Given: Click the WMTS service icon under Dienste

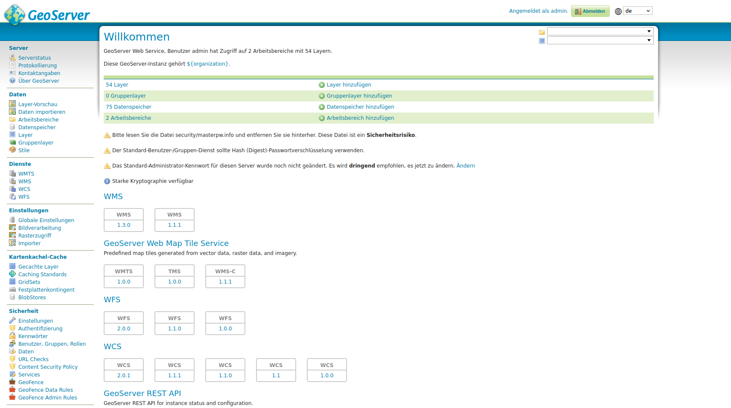Looking at the screenshot, I should click(12, 174).
